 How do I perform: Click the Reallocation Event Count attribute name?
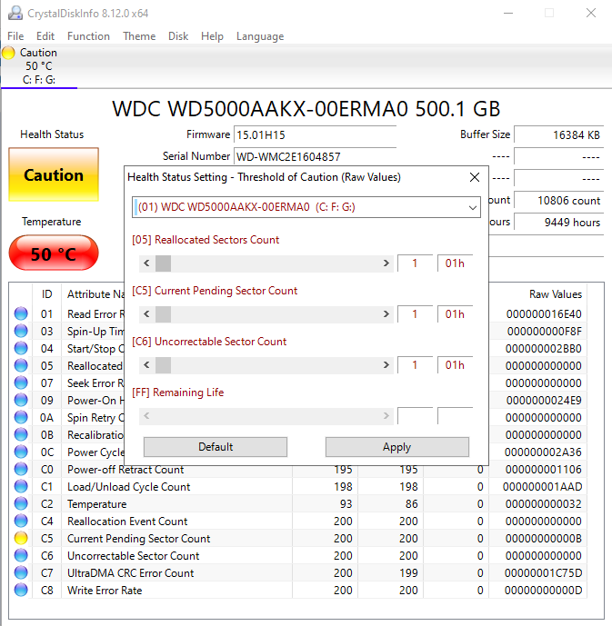pos(127,522)
